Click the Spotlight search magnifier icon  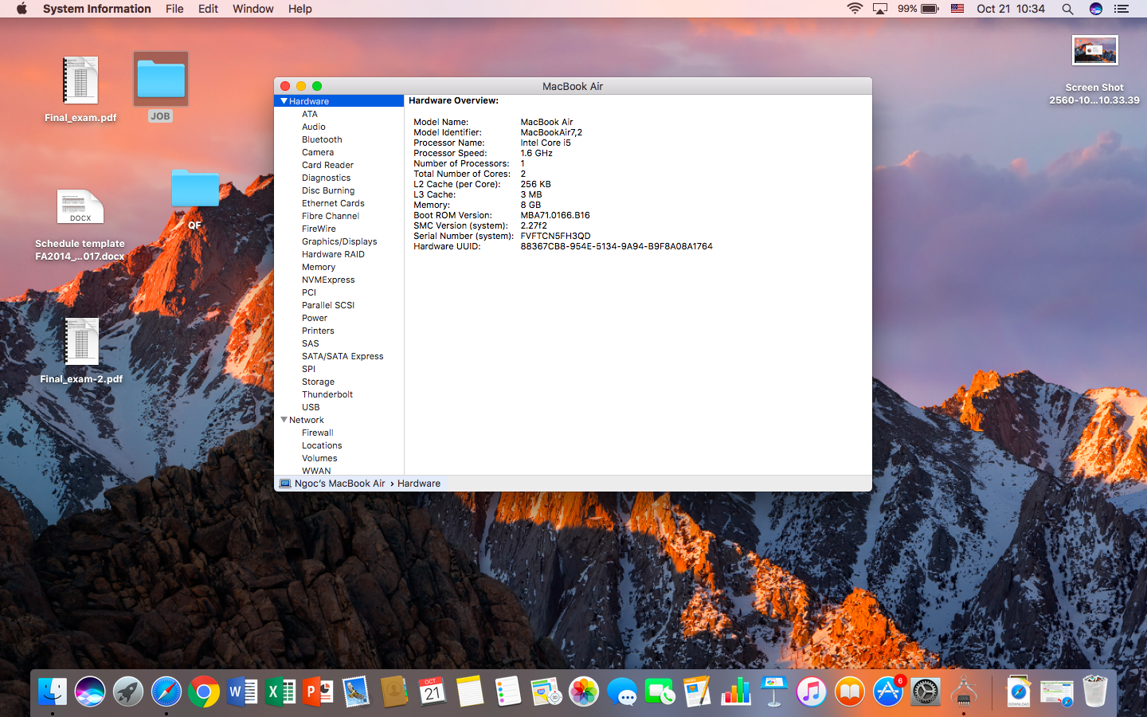point(1067,9)
